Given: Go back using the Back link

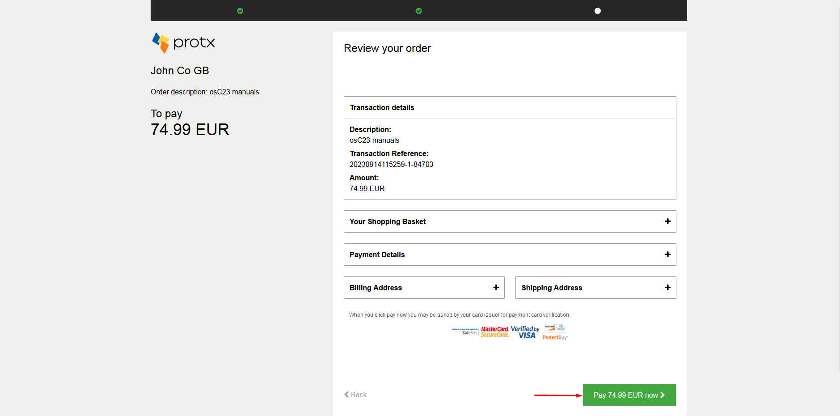Looking at the screenshot, I should pos(355,395).
